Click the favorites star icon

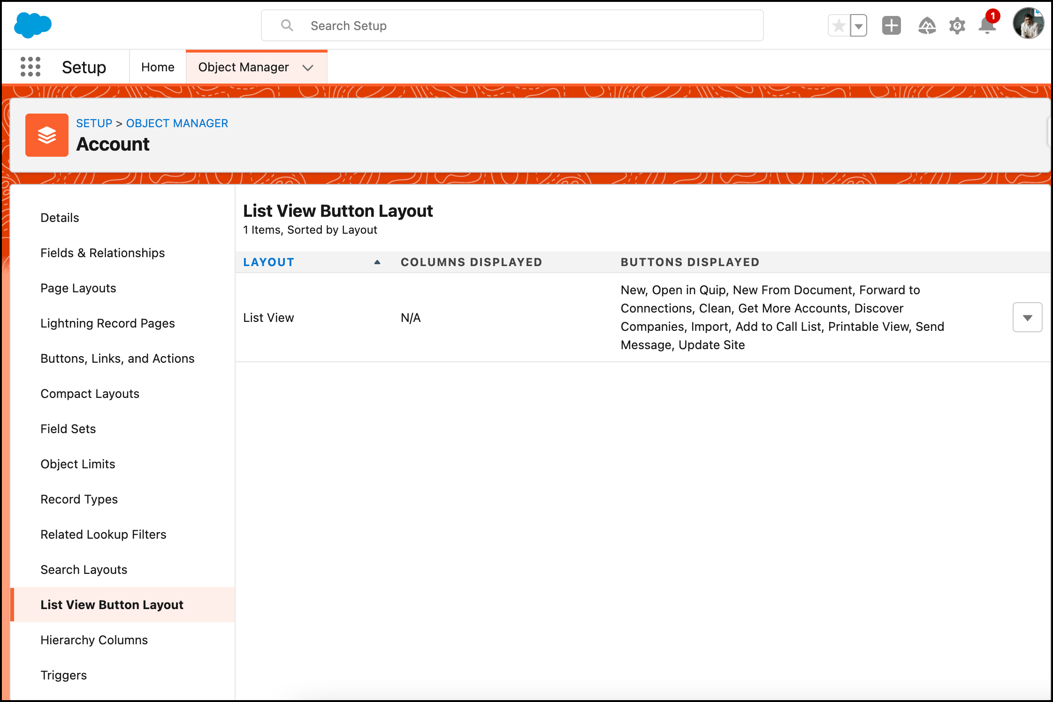coord(839,26)
